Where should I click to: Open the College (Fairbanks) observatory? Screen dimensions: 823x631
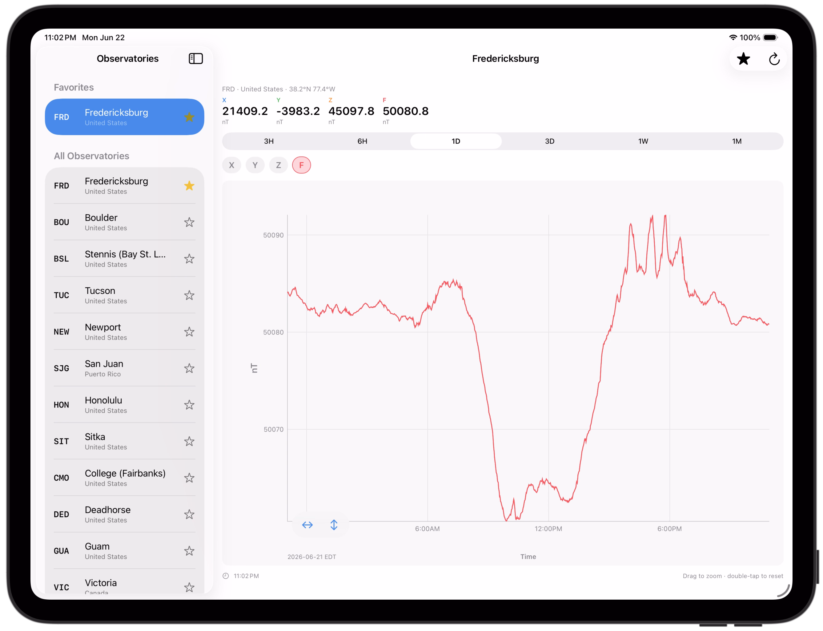[124, 478]
